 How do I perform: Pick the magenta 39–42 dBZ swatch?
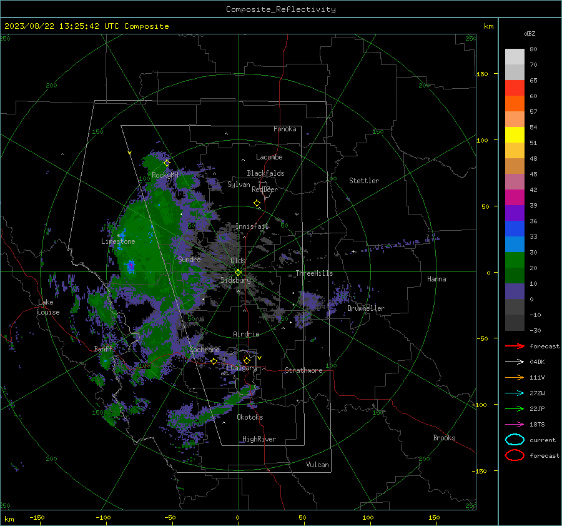click(515, 198)
